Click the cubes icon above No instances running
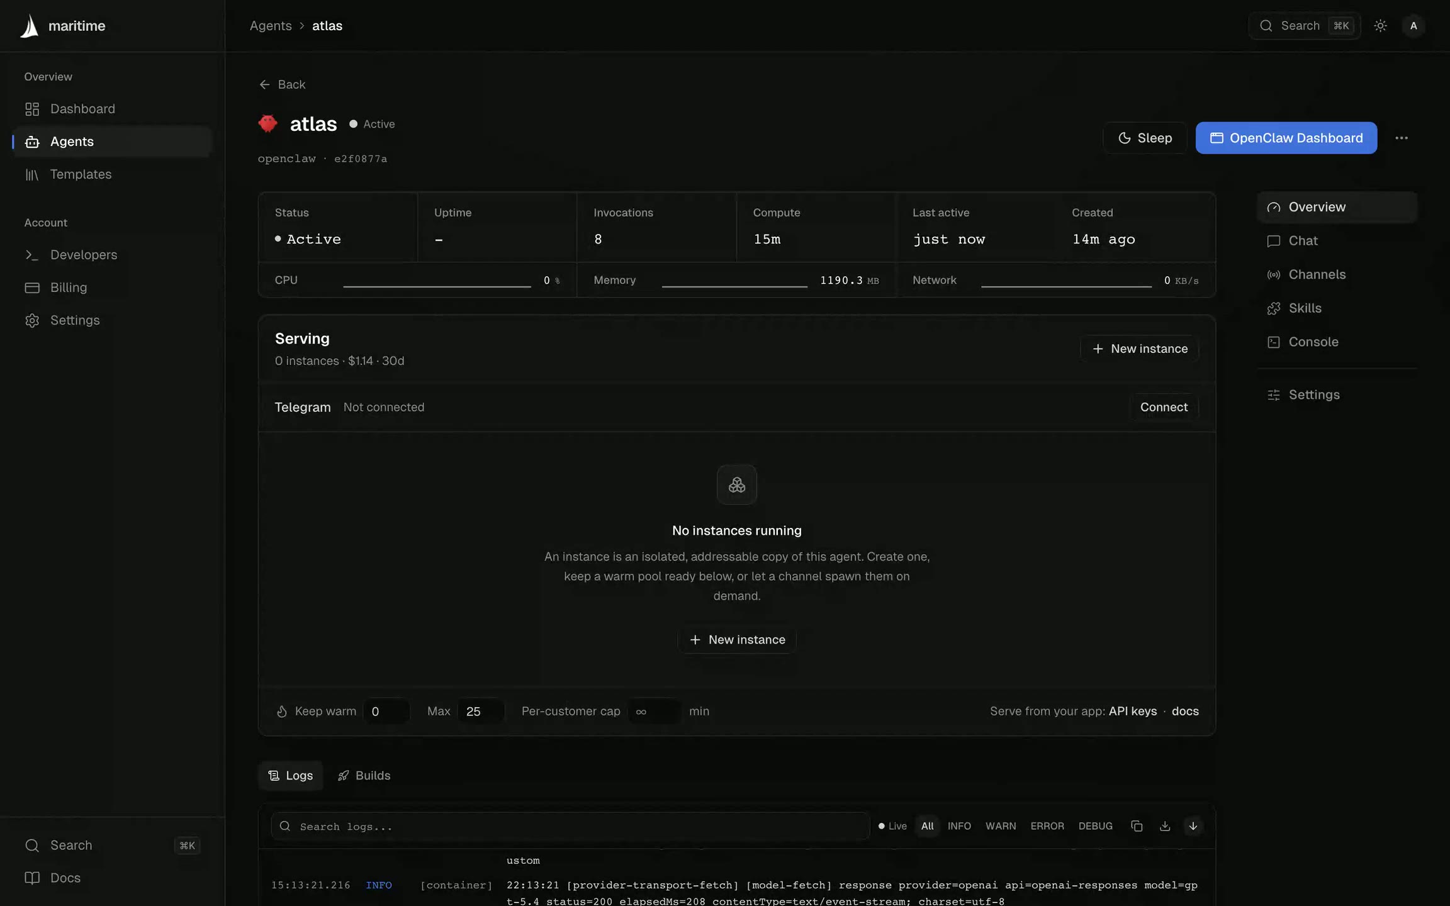Screen dimensions: 1450x906 pyautogui.click(x=737, y=484)
